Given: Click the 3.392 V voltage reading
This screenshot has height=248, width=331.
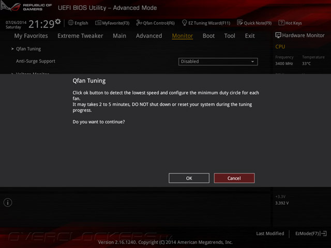Looking at the screenshot, I should click(282, 203).
